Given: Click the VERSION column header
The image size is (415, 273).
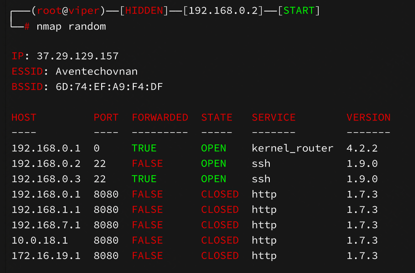Looking at the screenshot, I should (369, 118).
